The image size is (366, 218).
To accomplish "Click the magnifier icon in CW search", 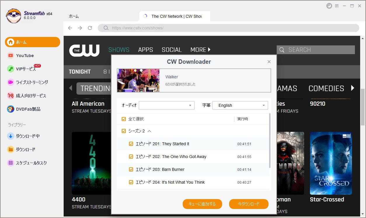I will tap(282, 50).
